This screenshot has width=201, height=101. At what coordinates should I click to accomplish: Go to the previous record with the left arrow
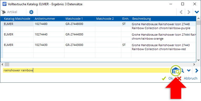181,12
